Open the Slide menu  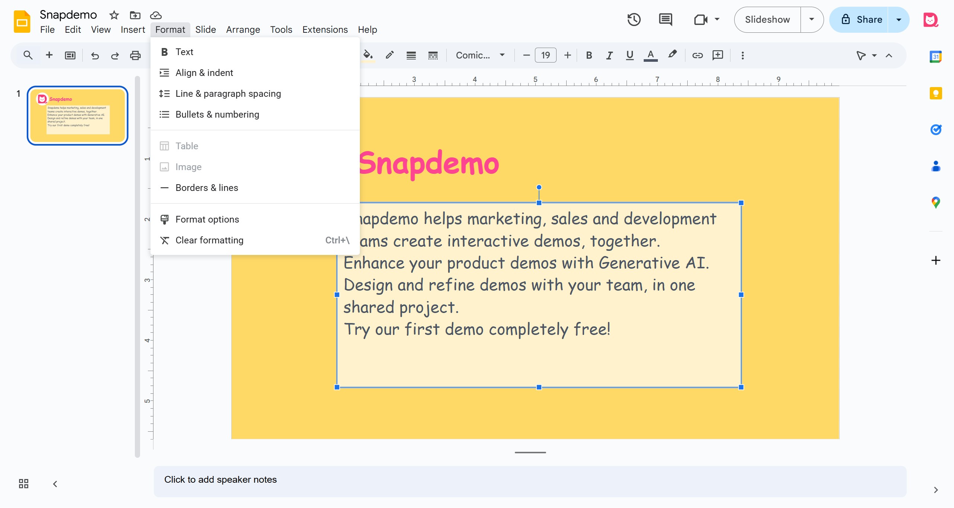(x=206, y=30)
